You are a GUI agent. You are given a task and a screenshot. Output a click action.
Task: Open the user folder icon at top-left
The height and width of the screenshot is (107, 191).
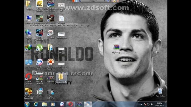click(x=29, y=5)
